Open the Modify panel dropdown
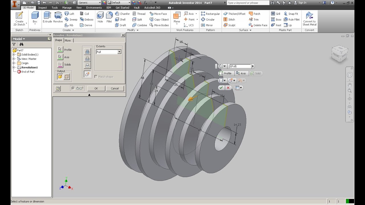 click(133, 30)
